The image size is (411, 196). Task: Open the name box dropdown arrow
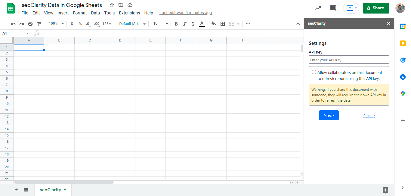click(28, 33)
